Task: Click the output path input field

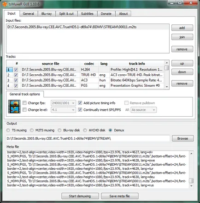Action: pyautogui.click(x=88, y=138)
